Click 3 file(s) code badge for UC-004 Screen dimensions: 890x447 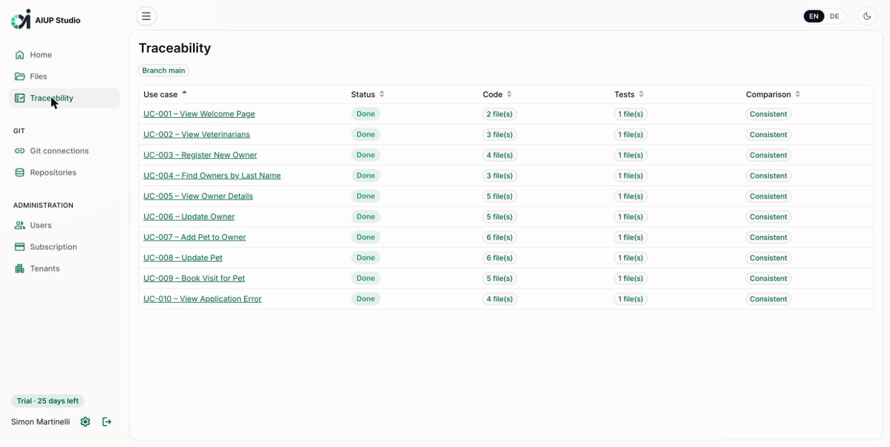pos(499,176)
